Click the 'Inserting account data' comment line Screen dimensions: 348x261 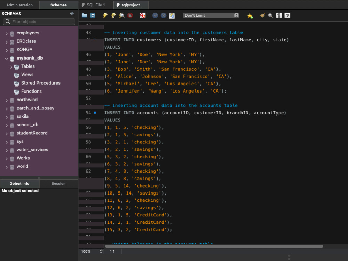point(171,106)
